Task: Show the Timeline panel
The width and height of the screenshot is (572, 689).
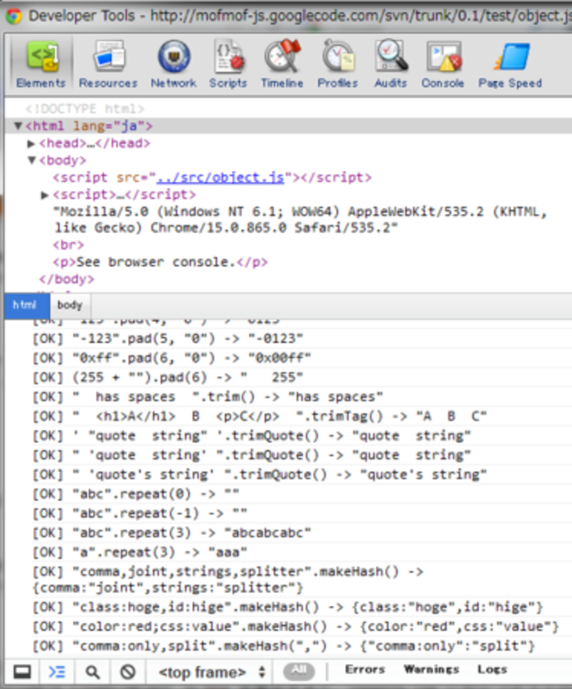Action: (x=282, y=64)
